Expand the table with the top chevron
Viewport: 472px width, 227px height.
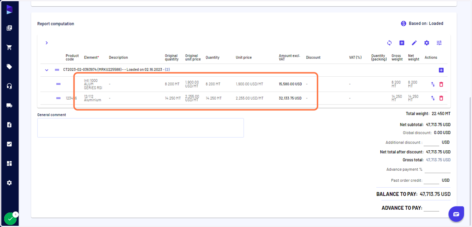[x=46, y=43]
